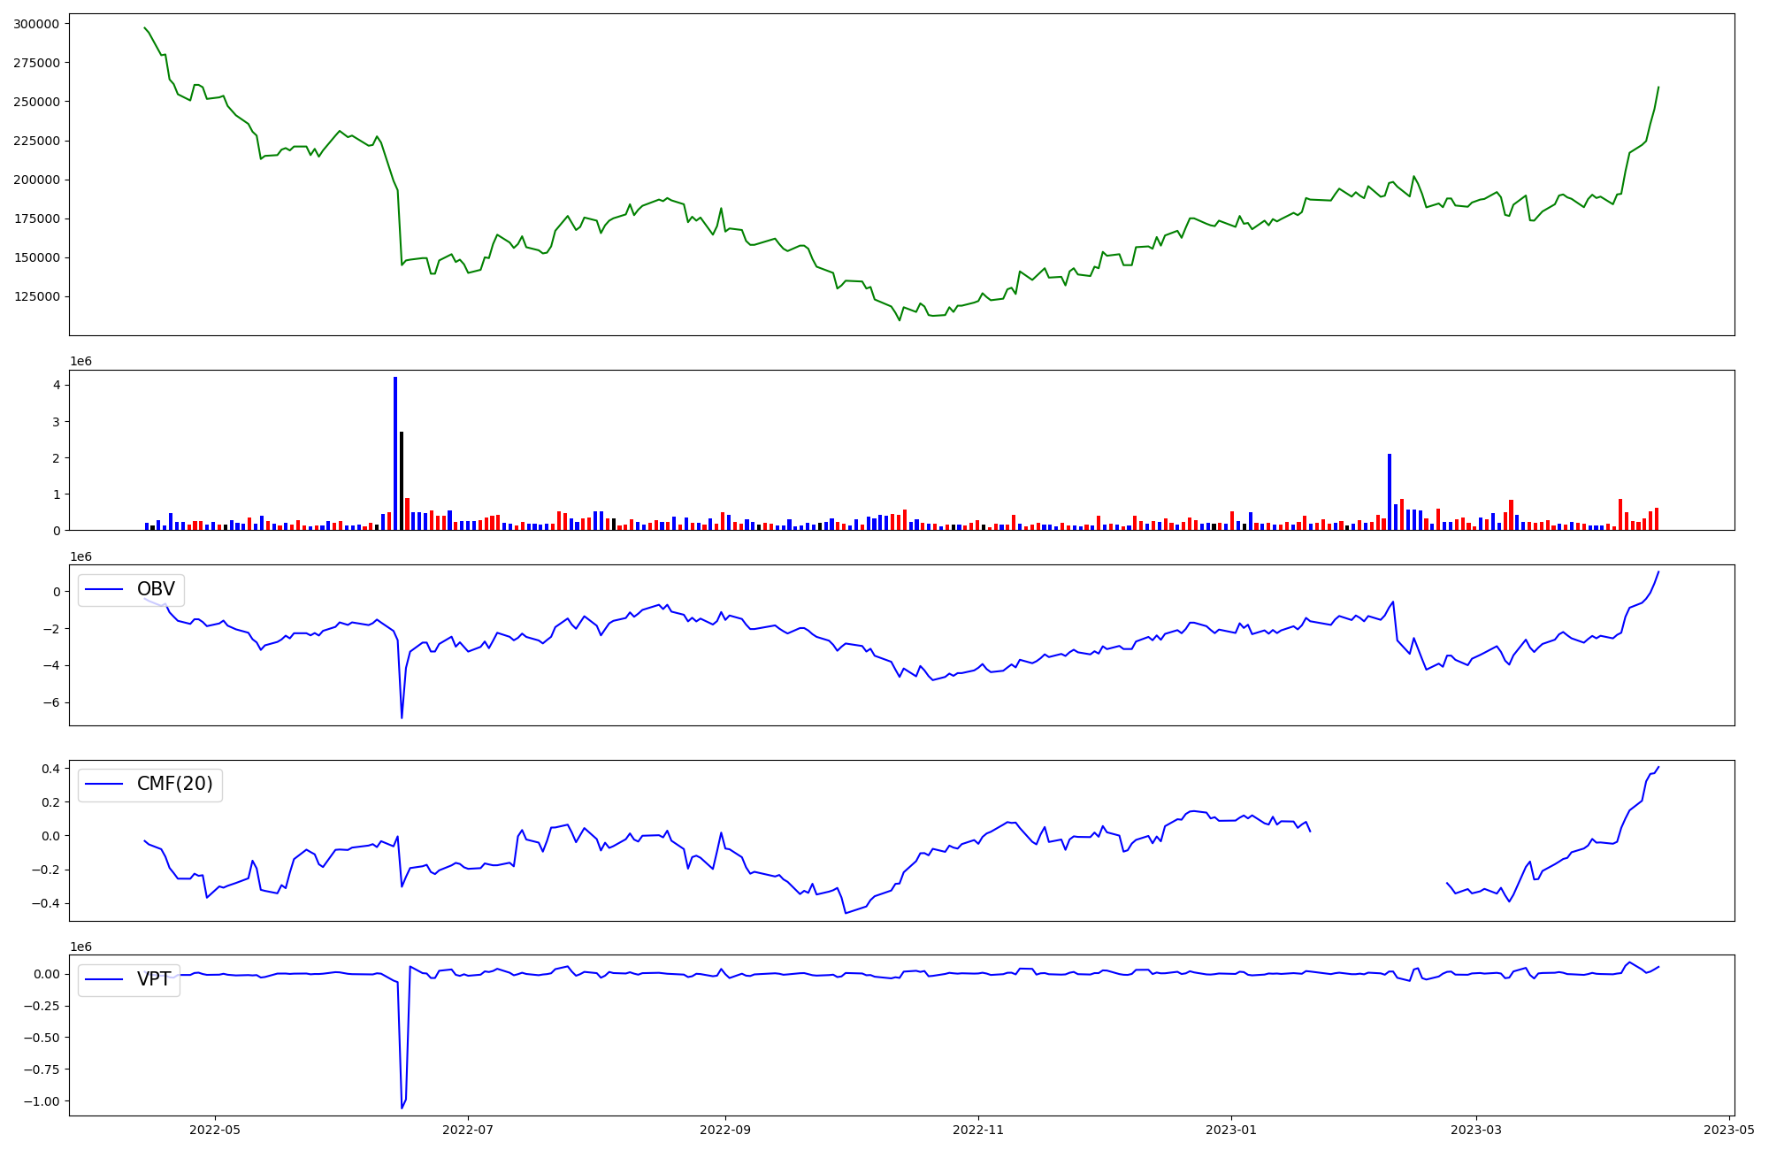Click the blue line sample in VPT legend
This screenshot has height=1150, width=1769.
point(105,979)
